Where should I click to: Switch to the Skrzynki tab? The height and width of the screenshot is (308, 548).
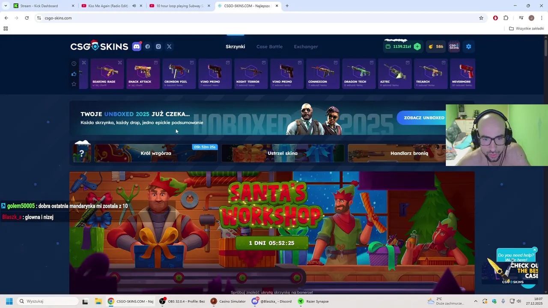[235, 47]
